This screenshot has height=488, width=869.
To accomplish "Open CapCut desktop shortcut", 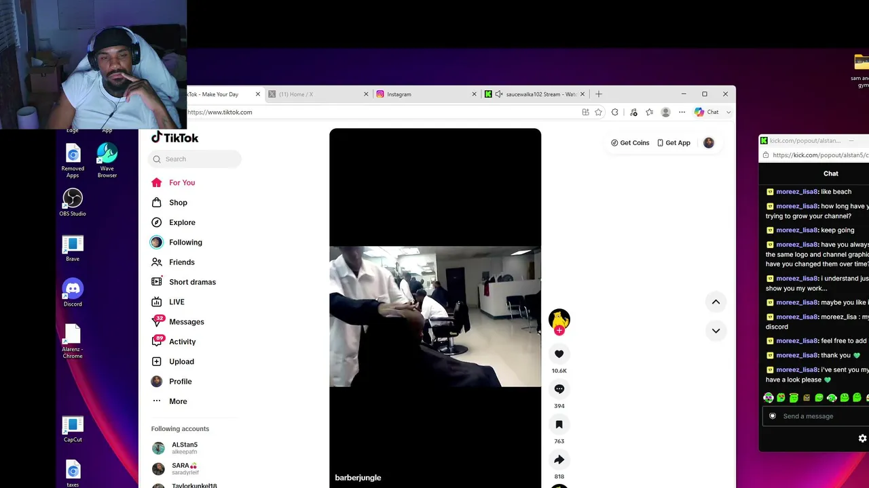I will tap(73, 428).
